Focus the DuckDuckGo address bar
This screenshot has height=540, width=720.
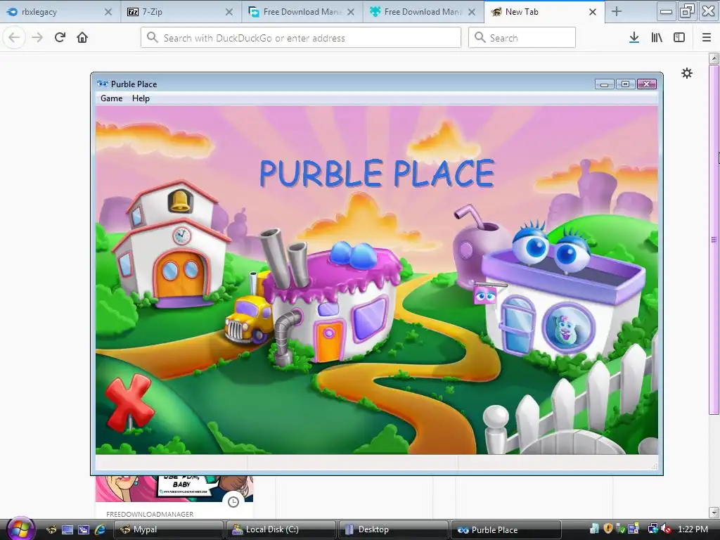301,38
